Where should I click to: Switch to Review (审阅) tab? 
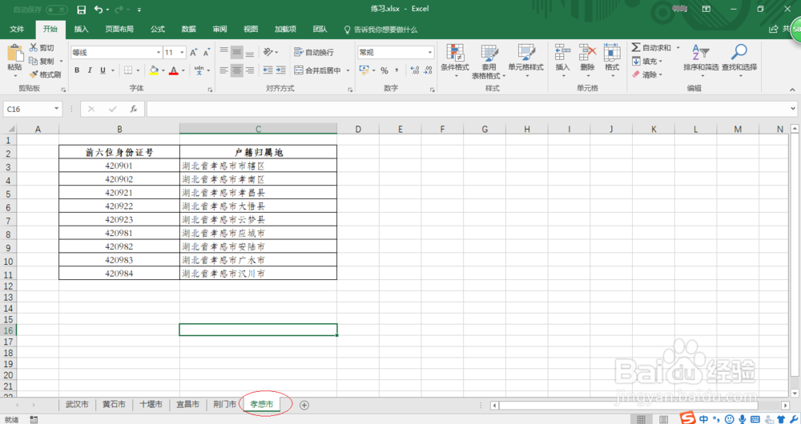click(219, 30)
